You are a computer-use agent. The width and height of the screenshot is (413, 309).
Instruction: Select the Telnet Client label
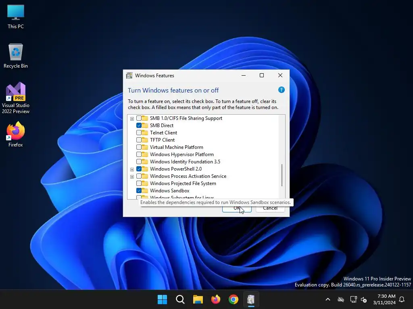click(x=164, y=133)
